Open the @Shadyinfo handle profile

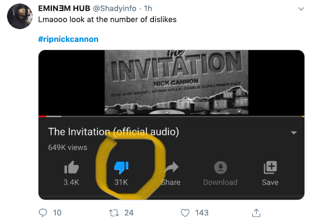tap(115, 8)
